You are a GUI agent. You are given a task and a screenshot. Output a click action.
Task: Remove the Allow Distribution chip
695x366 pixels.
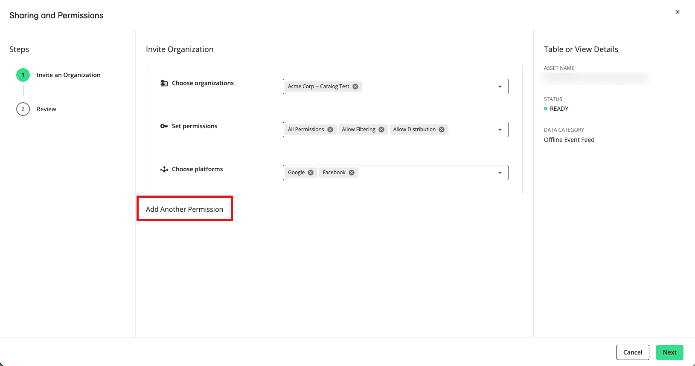[442, 130]
